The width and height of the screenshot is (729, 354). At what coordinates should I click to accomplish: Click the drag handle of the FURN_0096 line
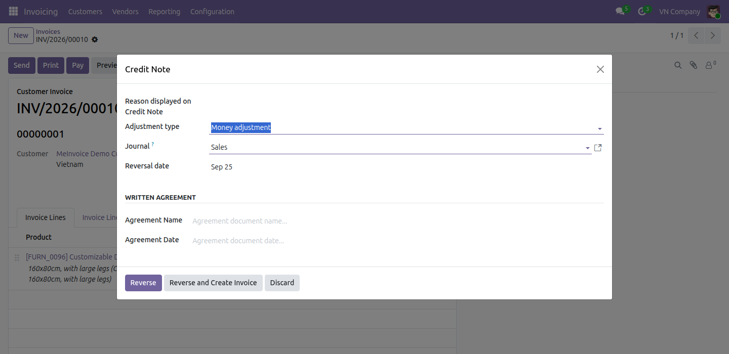17,257
